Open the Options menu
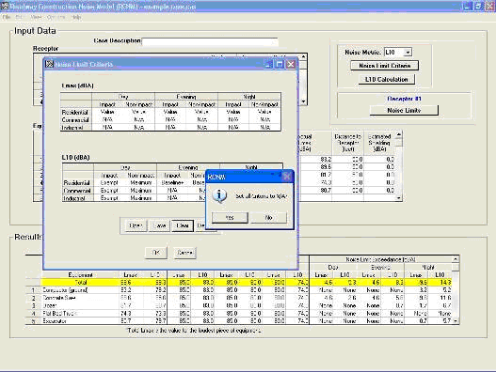 point(56,17)
